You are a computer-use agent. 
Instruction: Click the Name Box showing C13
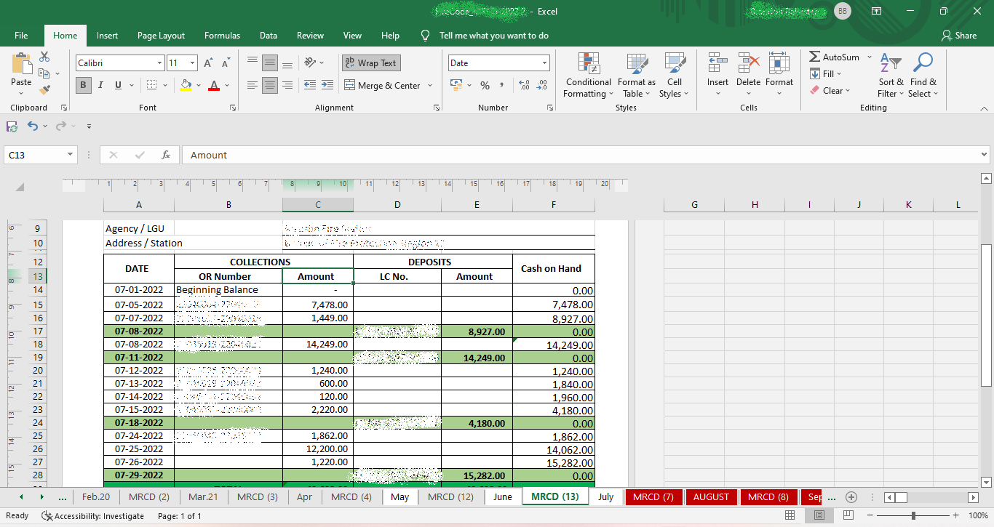(35, 155)
